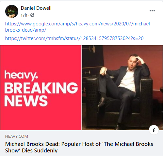The width and height of the screenshot is (163, 156).
Task: Click the 'heavy.' logo in banner
Action: click(21, 75)
